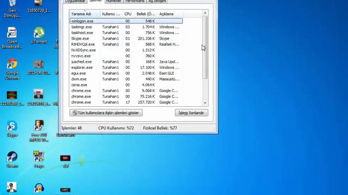The width and height of the screenshot is (348, 195).
Task: Switch to the Uygulamalar tab
Action: tap(75, 1)
